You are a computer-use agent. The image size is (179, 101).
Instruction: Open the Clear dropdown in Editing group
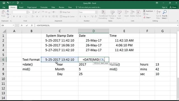[x=147, y=17]
